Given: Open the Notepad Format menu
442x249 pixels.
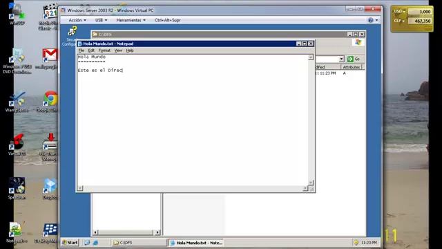Looking at the screenshot, I should (104, 50).
